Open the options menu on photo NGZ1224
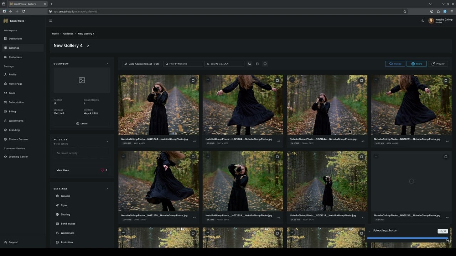Screen dimensions: 456x256 tap(207, 156)
